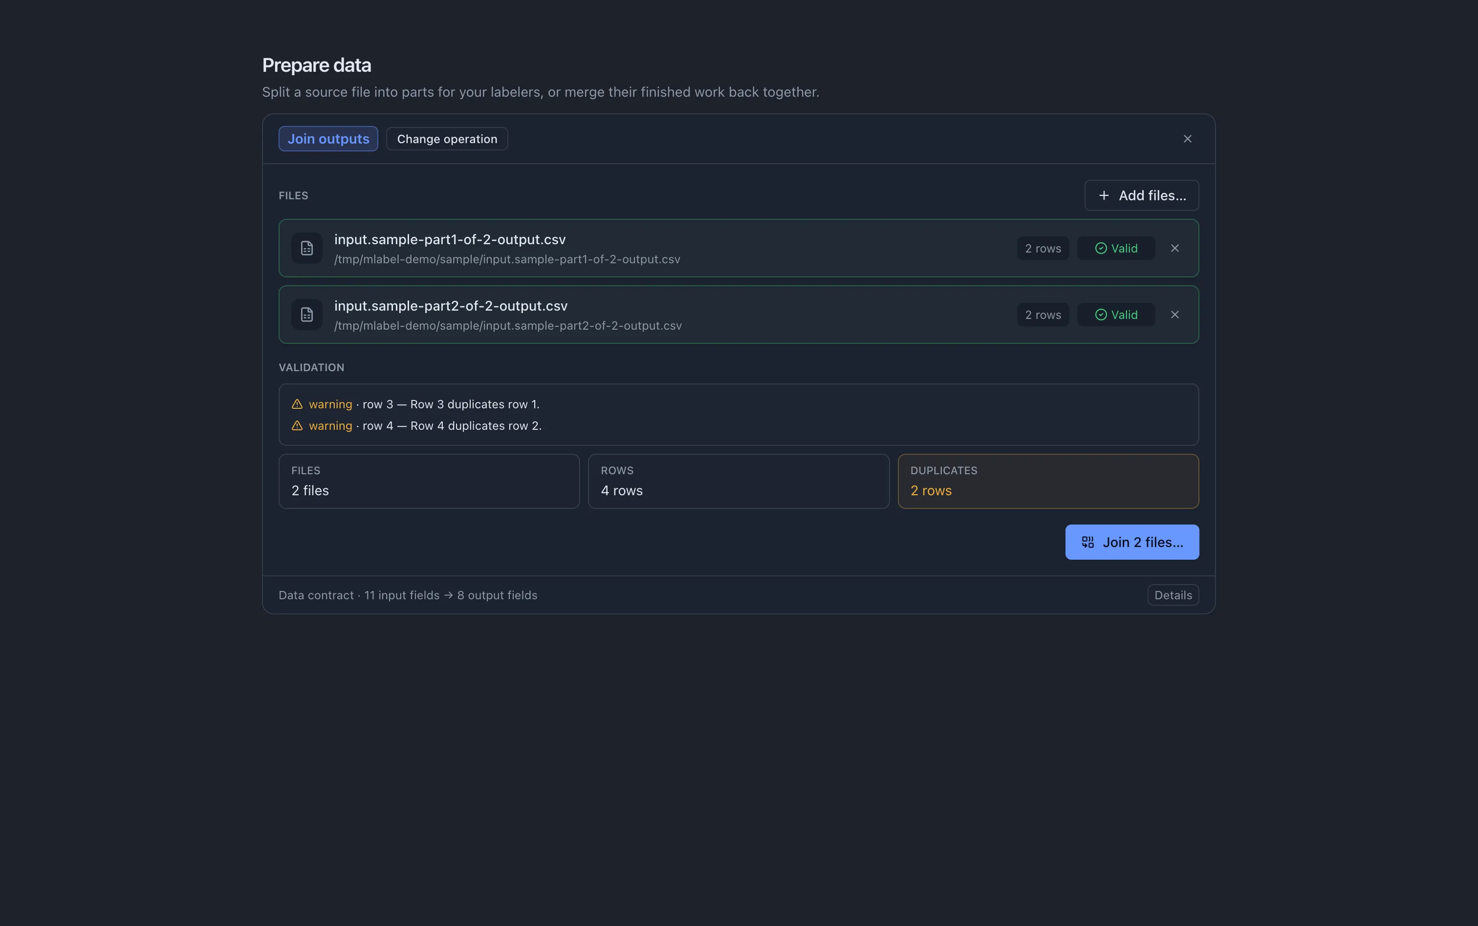Remove the input.sample-part1-of-2-output.csv file

click(1174, 248)
